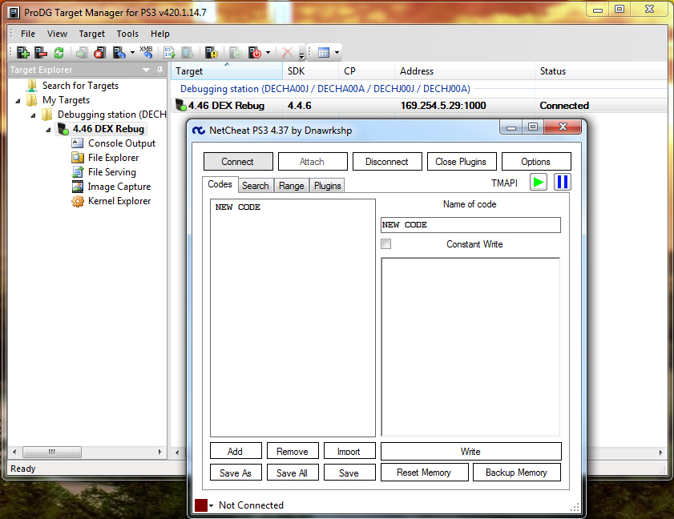Collapse the Debugging station tree node
Image resolution: width=674 pixels, height=519 pixels.
pyautogui.click(x=33, y=115)
